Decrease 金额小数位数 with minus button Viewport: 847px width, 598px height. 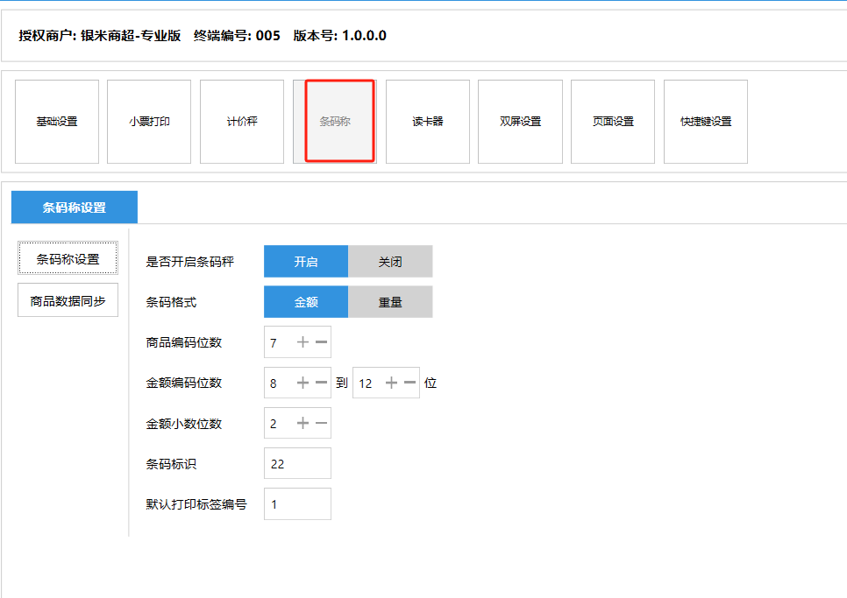point(321,424)
